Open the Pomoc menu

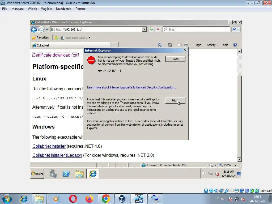click(80, 9)
